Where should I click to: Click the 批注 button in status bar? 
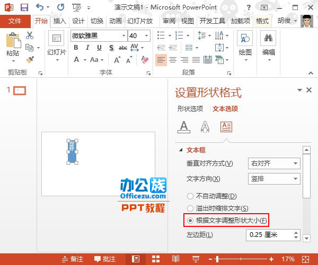[x=104, y=259]
